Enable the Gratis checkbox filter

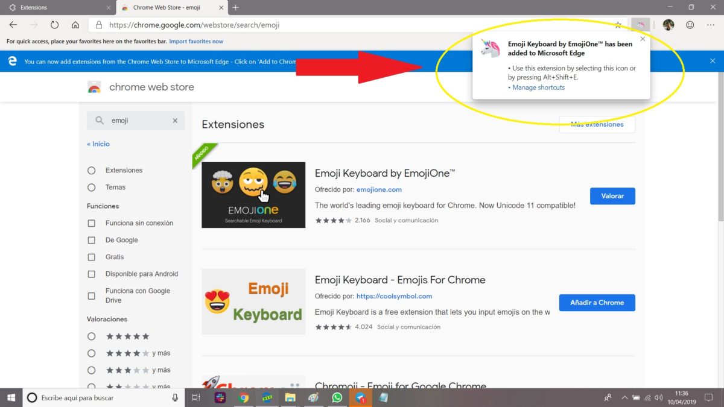tap(92, 257)
